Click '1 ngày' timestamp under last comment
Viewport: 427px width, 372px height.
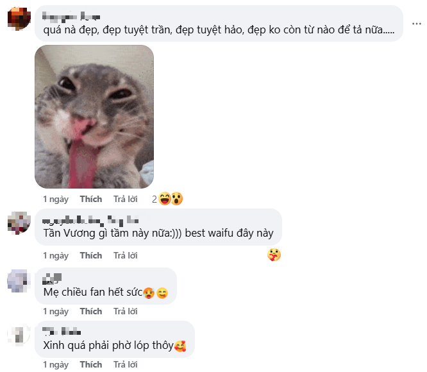tap(56, 364)
